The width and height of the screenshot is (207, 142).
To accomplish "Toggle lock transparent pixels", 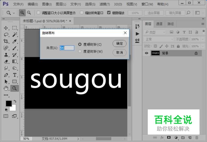I will [x=155, y=46].
